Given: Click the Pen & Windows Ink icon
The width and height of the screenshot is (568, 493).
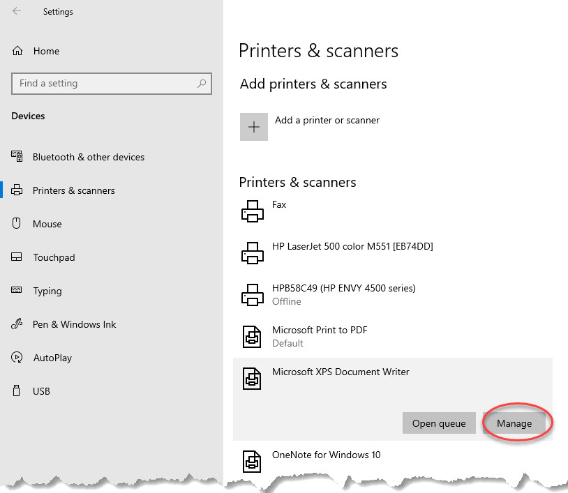Looking at the screenshot, I should (17, 324).
